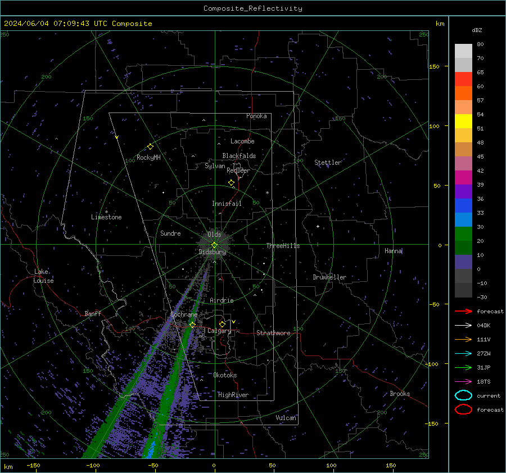
Task: Select the white 04DK arrow symbol
Action: coord(463,325)
